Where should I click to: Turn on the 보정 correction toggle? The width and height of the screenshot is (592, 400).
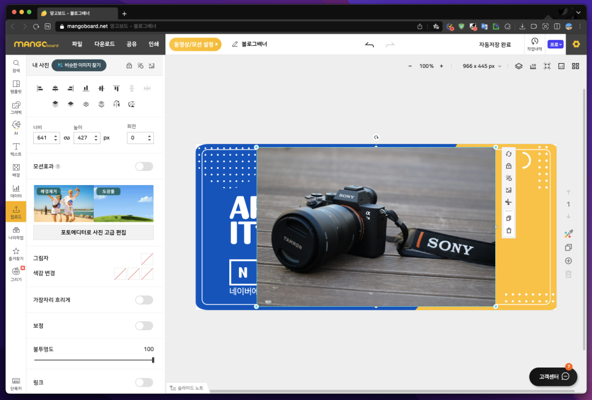click(144, 326)
